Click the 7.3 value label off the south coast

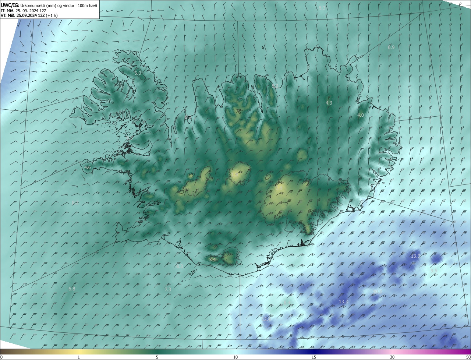(x=168, y=290)
